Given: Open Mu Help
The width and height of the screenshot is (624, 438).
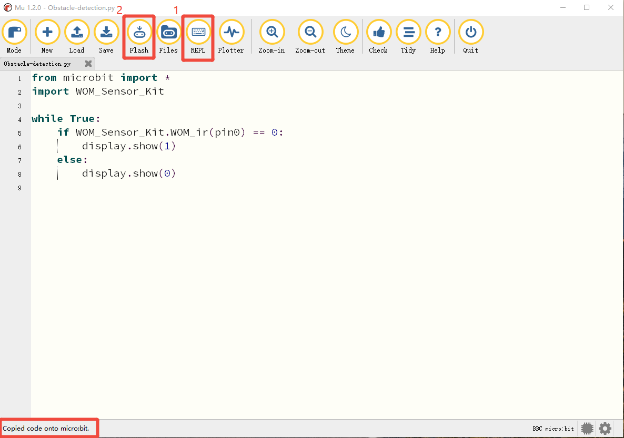Looking at the screenshot, I should coord(438,37).
